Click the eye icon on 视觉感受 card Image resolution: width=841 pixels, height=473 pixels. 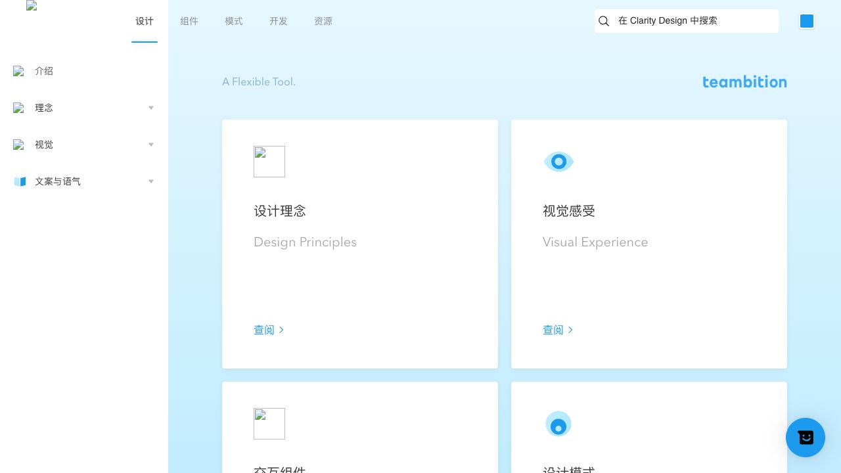558,162
